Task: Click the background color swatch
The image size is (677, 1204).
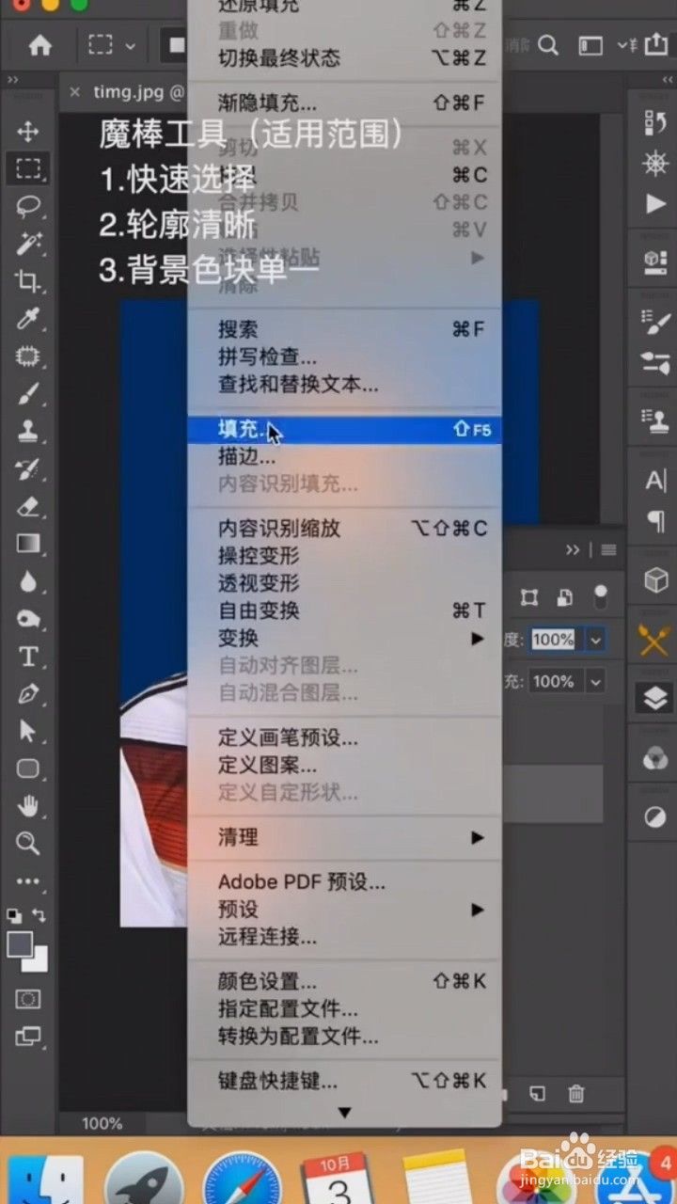Action: (x=39, y=962)
